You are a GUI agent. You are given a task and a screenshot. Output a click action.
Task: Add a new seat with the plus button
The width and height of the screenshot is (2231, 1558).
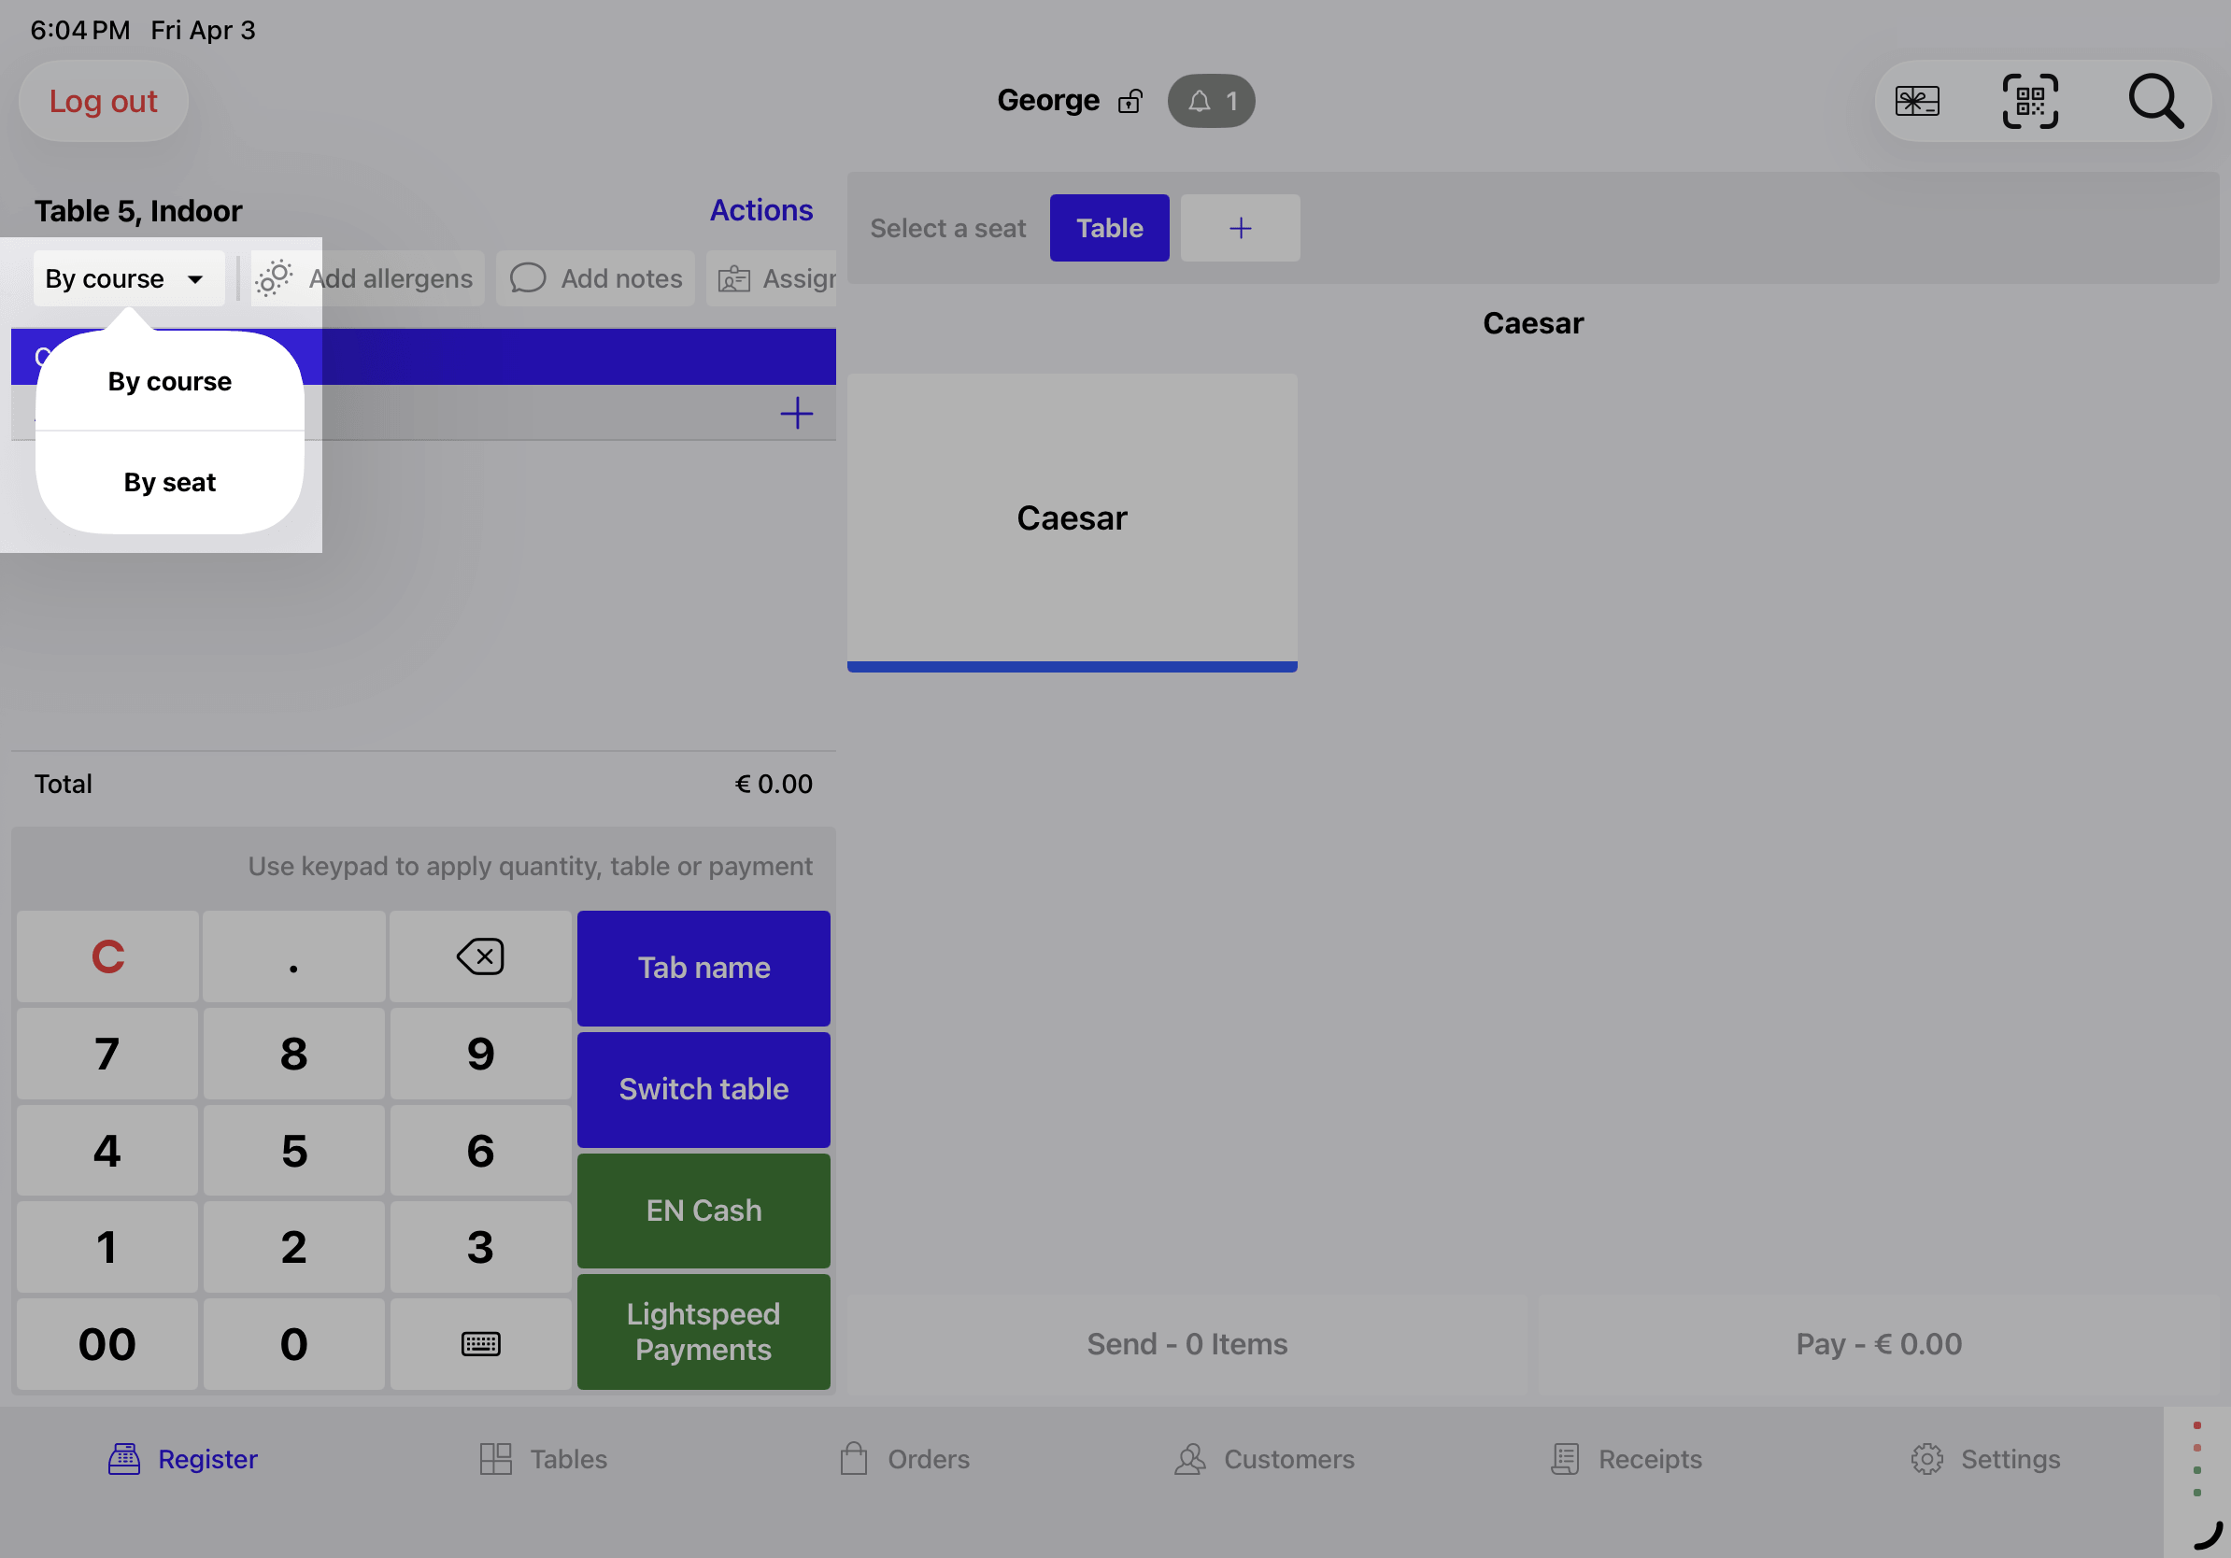coord(1240,227)
